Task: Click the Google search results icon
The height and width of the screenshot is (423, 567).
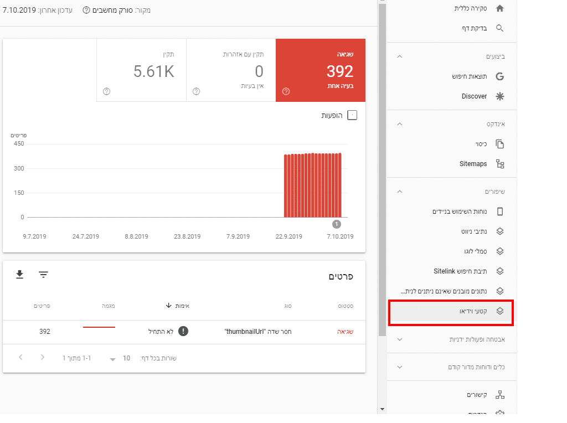Action: pos(500,76)
